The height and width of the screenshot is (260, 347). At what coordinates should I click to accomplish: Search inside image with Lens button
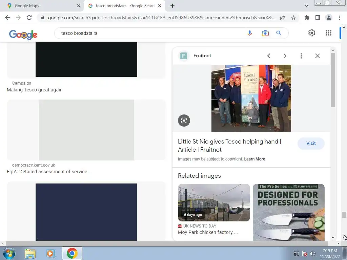pyautogui.click(x=184, y=121)
